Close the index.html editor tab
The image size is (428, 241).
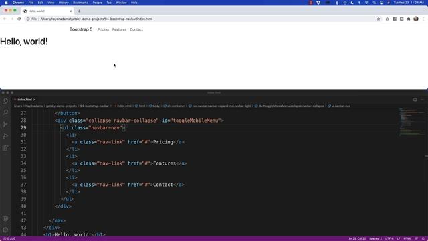34,100
